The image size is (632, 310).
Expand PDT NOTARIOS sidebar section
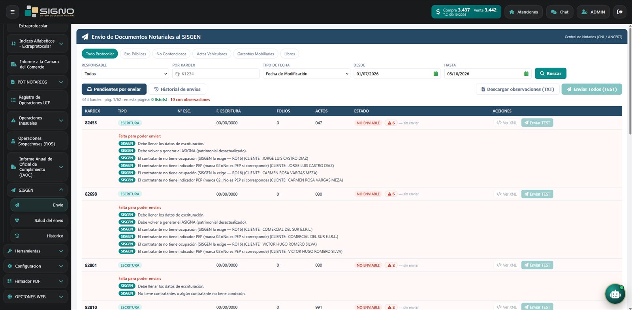pos(37,82)
